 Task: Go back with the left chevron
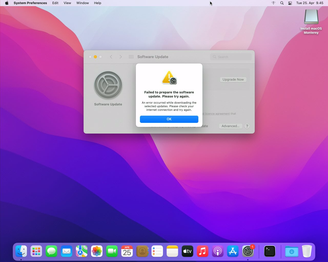tap(111, 57)
